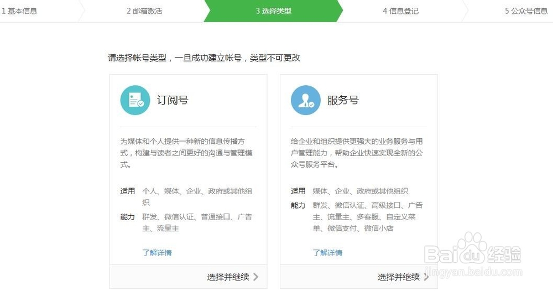Go to step 2 邮箱激活
The height and width of the screenshot is (291, 553).
tap(144, 11)
